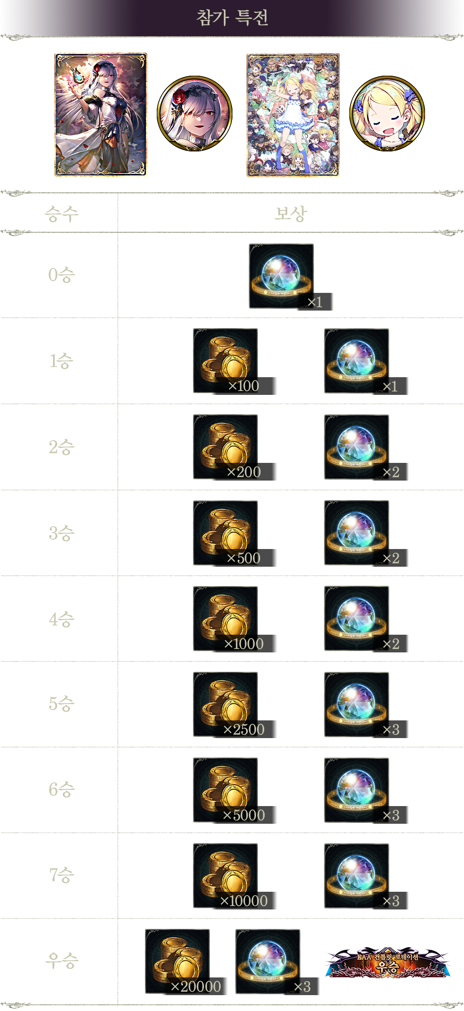Click the ×100 gold coins reward
Image resolution: width=464 pixels, height=1011 pixels.
click(234, 361)
